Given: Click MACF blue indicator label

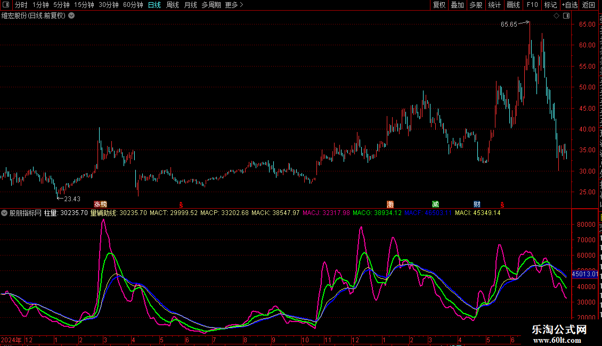Looking at the screenshot, I should point(428,213).
